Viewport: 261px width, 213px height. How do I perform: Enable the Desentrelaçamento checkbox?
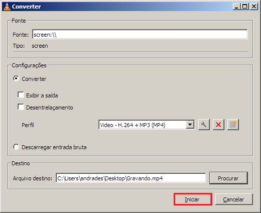(21, 107)
